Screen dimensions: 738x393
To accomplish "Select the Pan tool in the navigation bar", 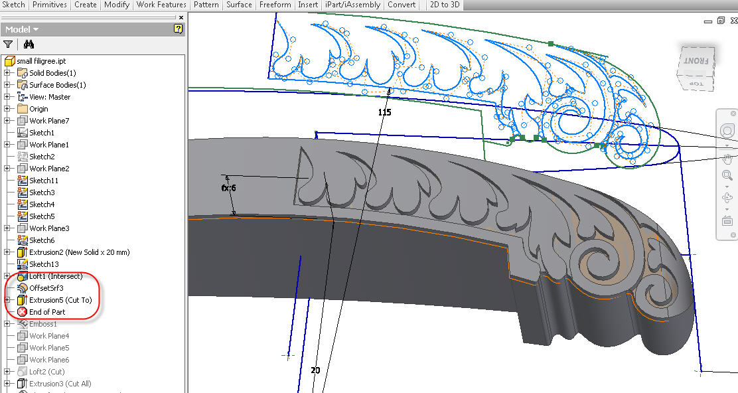I will tap(727, 159).
